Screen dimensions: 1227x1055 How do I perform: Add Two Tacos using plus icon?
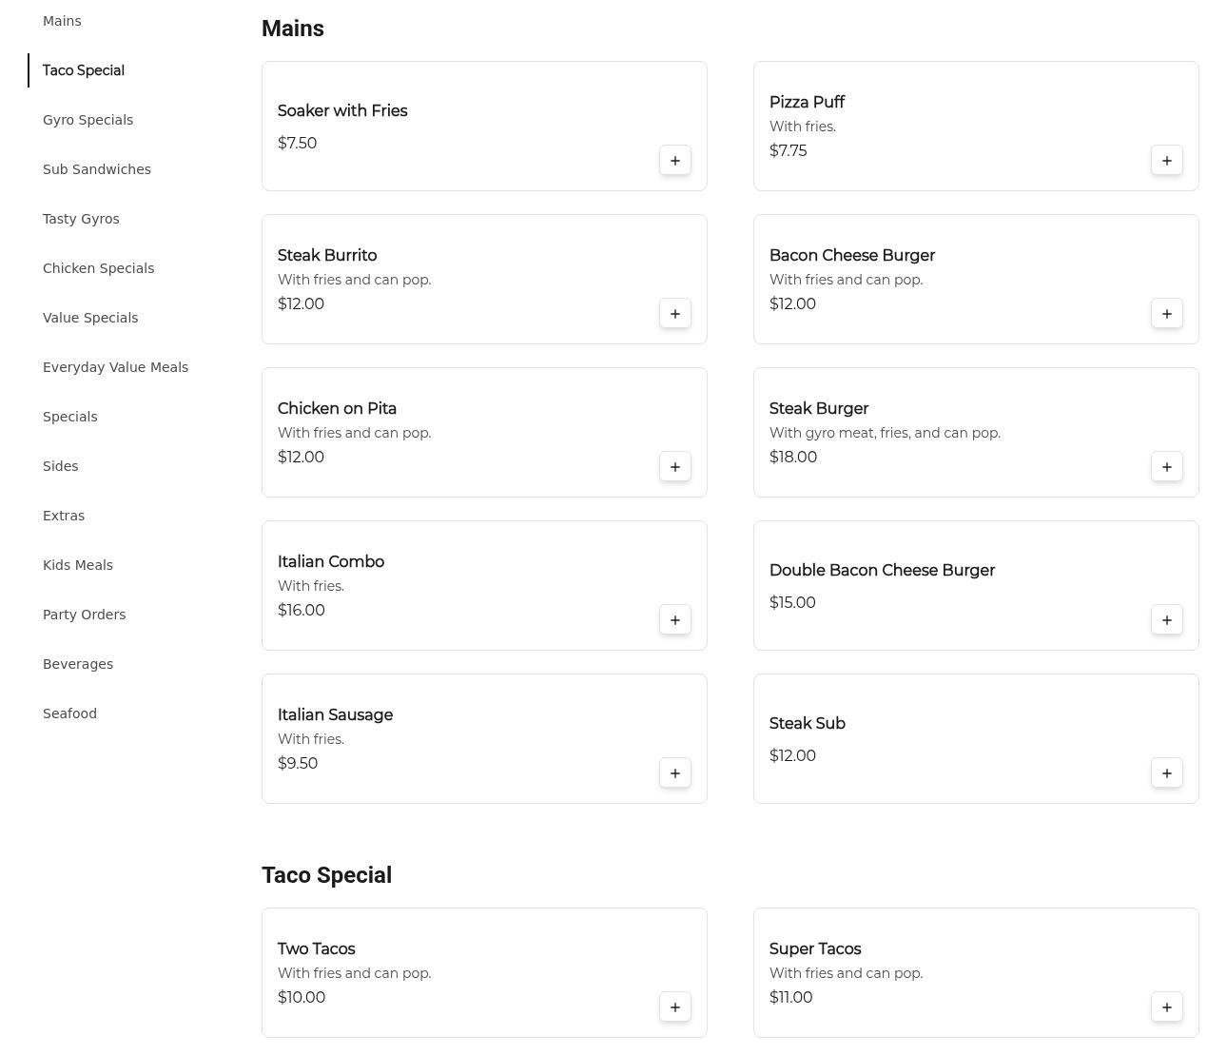pos(675,1007)
